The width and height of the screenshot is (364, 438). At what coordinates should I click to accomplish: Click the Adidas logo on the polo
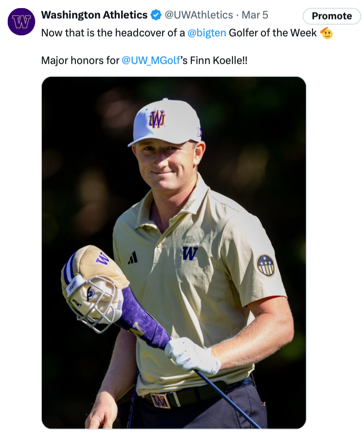(133, 258)
